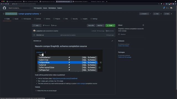Open the README.md file row
The height and width of the screenshot is (99, 177).
[x=74, y=35]
